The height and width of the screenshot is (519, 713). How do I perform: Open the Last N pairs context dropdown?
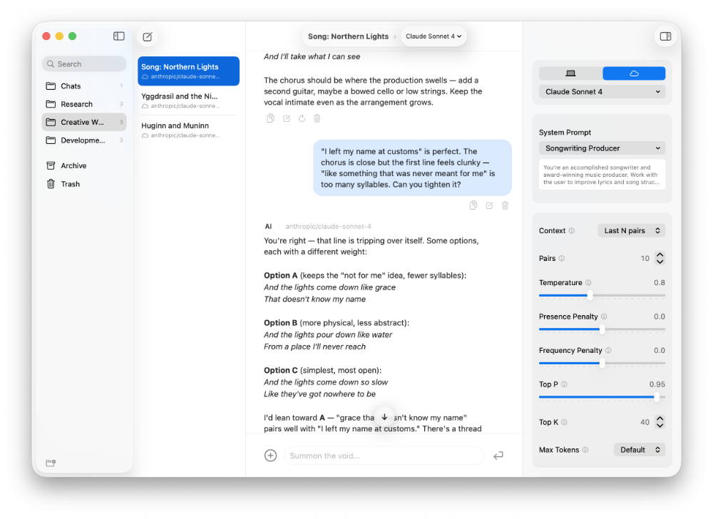click(x=630, y=230)
